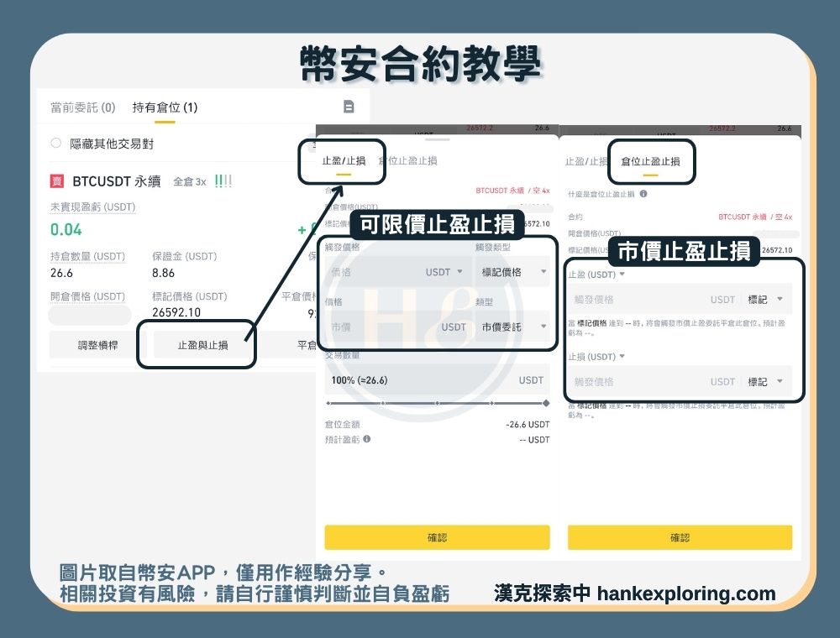840x638 pixels.
Task: Open info icon beside 什麼是倉位止盈止損
Action: (x=643, y=194)
